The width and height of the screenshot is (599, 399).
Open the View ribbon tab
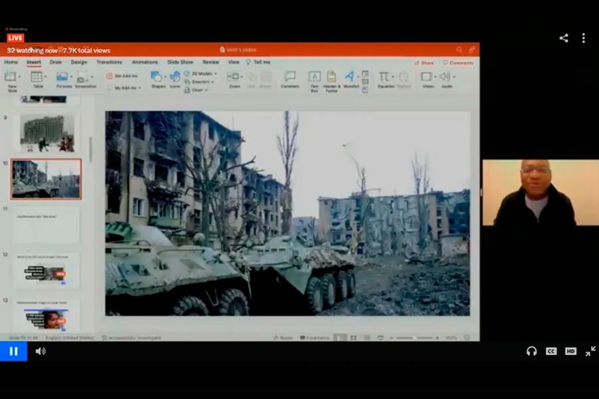point(234,62)
